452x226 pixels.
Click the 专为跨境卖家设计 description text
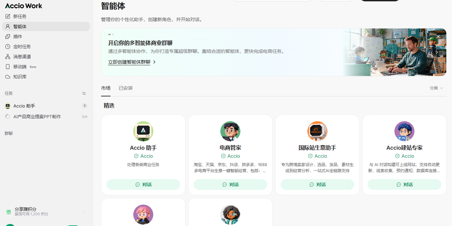tap(317, 168)
